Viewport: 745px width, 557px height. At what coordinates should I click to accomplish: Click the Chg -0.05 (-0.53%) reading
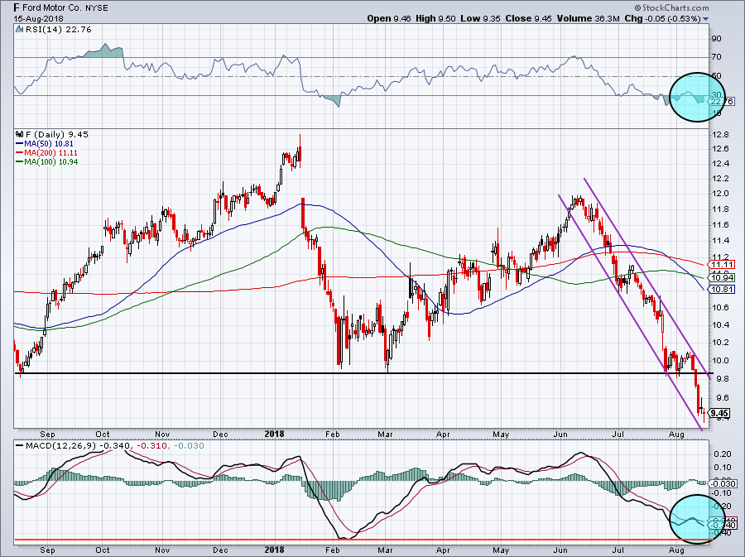(662, 18)
